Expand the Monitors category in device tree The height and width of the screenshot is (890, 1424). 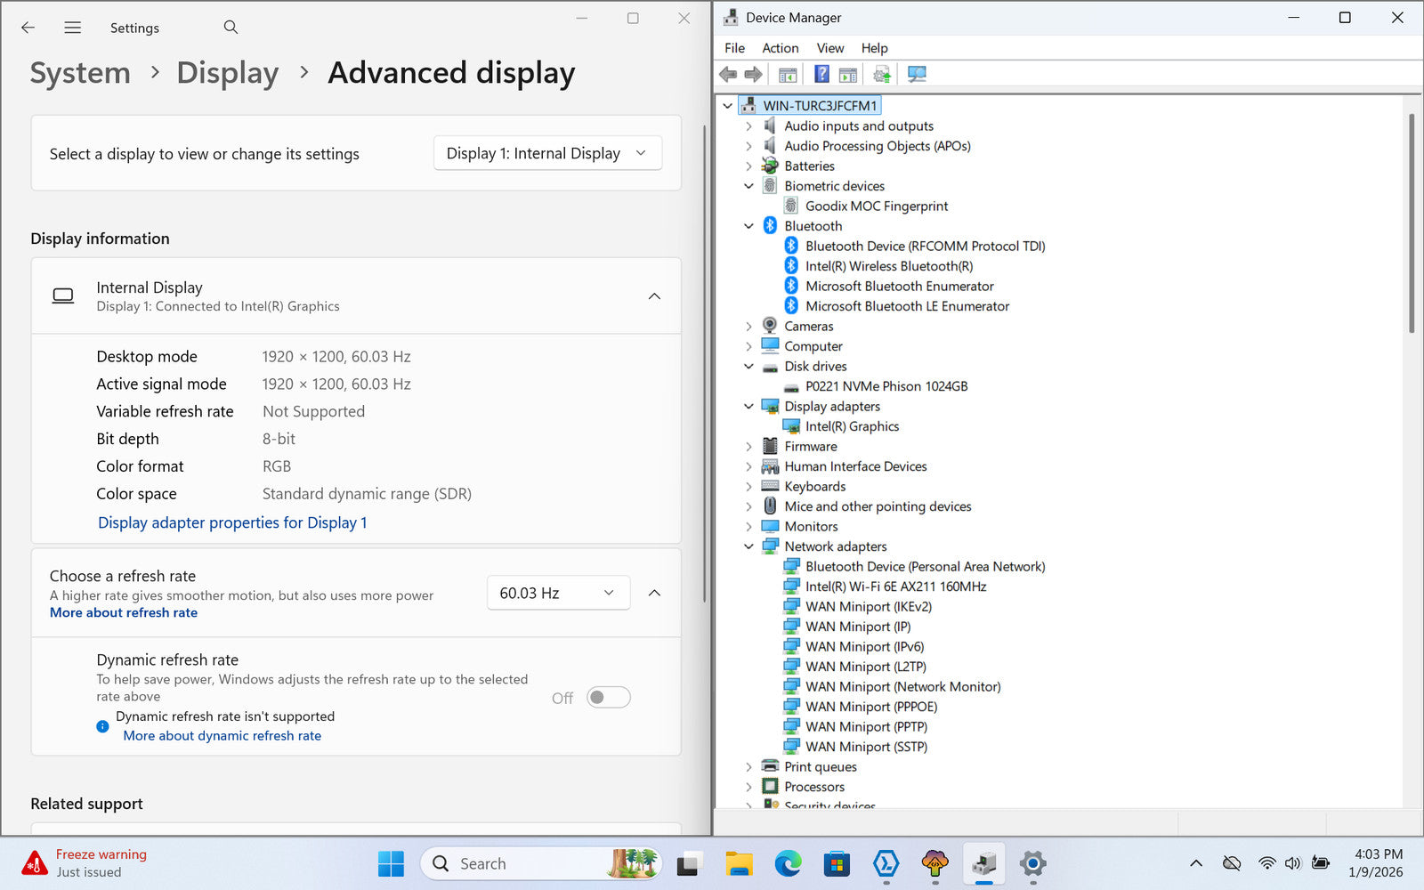click(x=748, y=527)
